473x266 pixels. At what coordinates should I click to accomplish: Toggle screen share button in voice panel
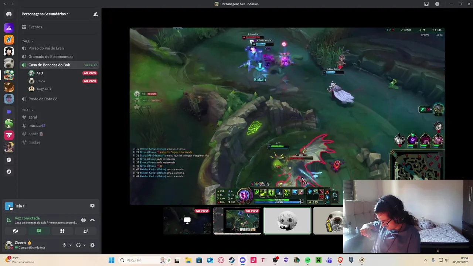pyautogui.click(x=39, y=231)
